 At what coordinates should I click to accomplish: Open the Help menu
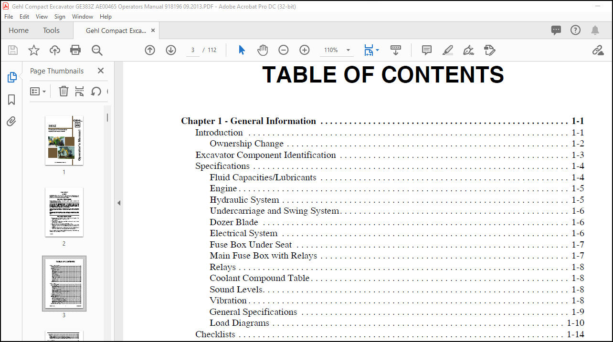(x=106, y=16)
